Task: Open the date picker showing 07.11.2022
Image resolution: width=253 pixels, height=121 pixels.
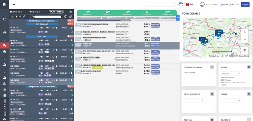Action: point(56,12)
